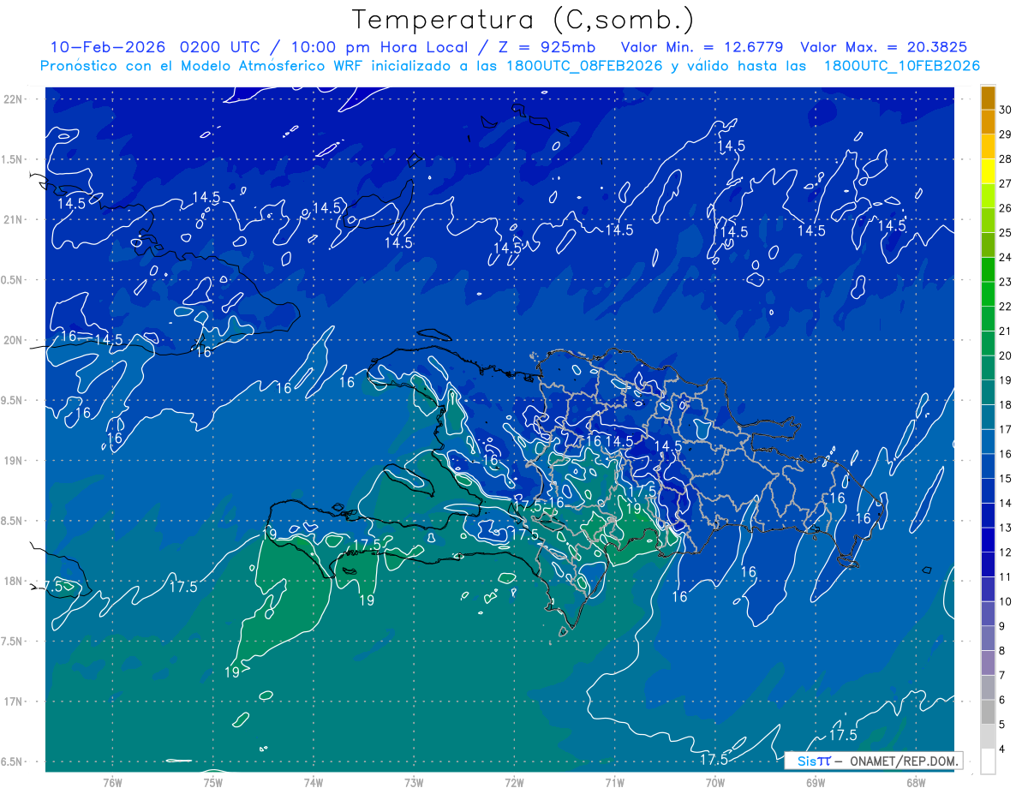Click the '26' value on the color scale
The height and width of the screenshot is (794, 1028).
(x=1005, y=208)
